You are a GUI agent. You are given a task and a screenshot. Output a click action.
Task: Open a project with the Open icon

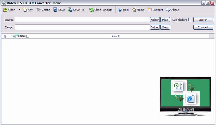[x=9, y=10]
